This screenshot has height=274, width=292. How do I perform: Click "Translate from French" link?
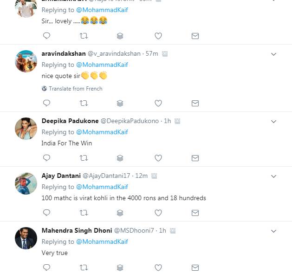tap(75, 89)
